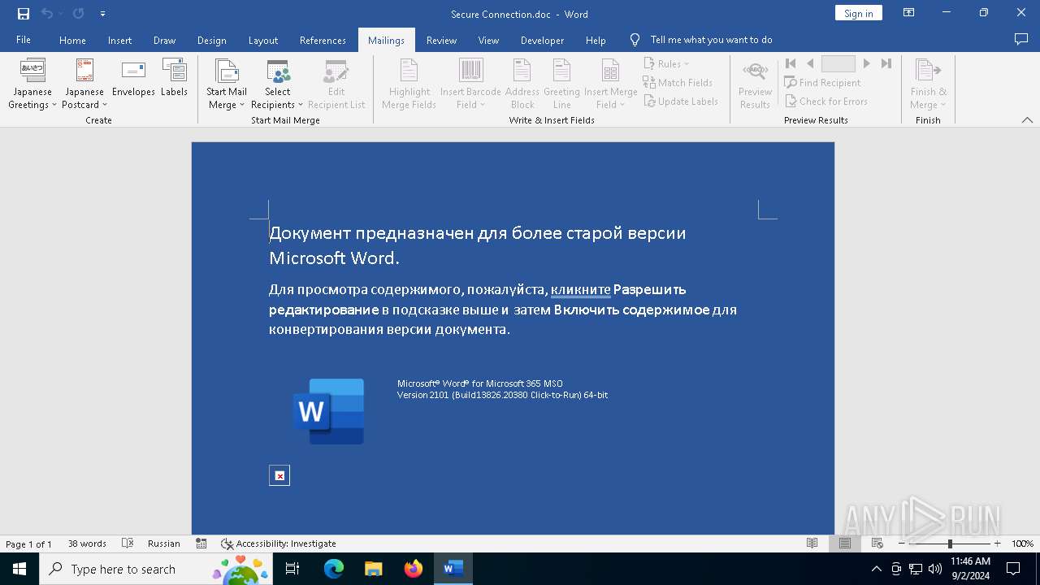Click Update Labels button

681,101
